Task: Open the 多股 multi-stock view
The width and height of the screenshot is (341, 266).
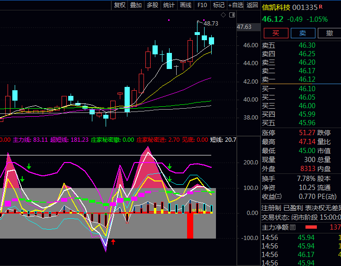Action: click(x=152, y=5)
